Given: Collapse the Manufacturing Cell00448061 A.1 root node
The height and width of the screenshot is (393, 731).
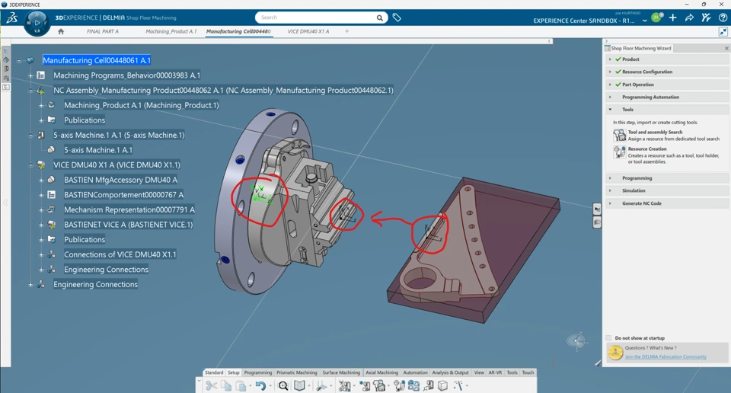Looking at the screenshot, I should (x=19, y=61).
